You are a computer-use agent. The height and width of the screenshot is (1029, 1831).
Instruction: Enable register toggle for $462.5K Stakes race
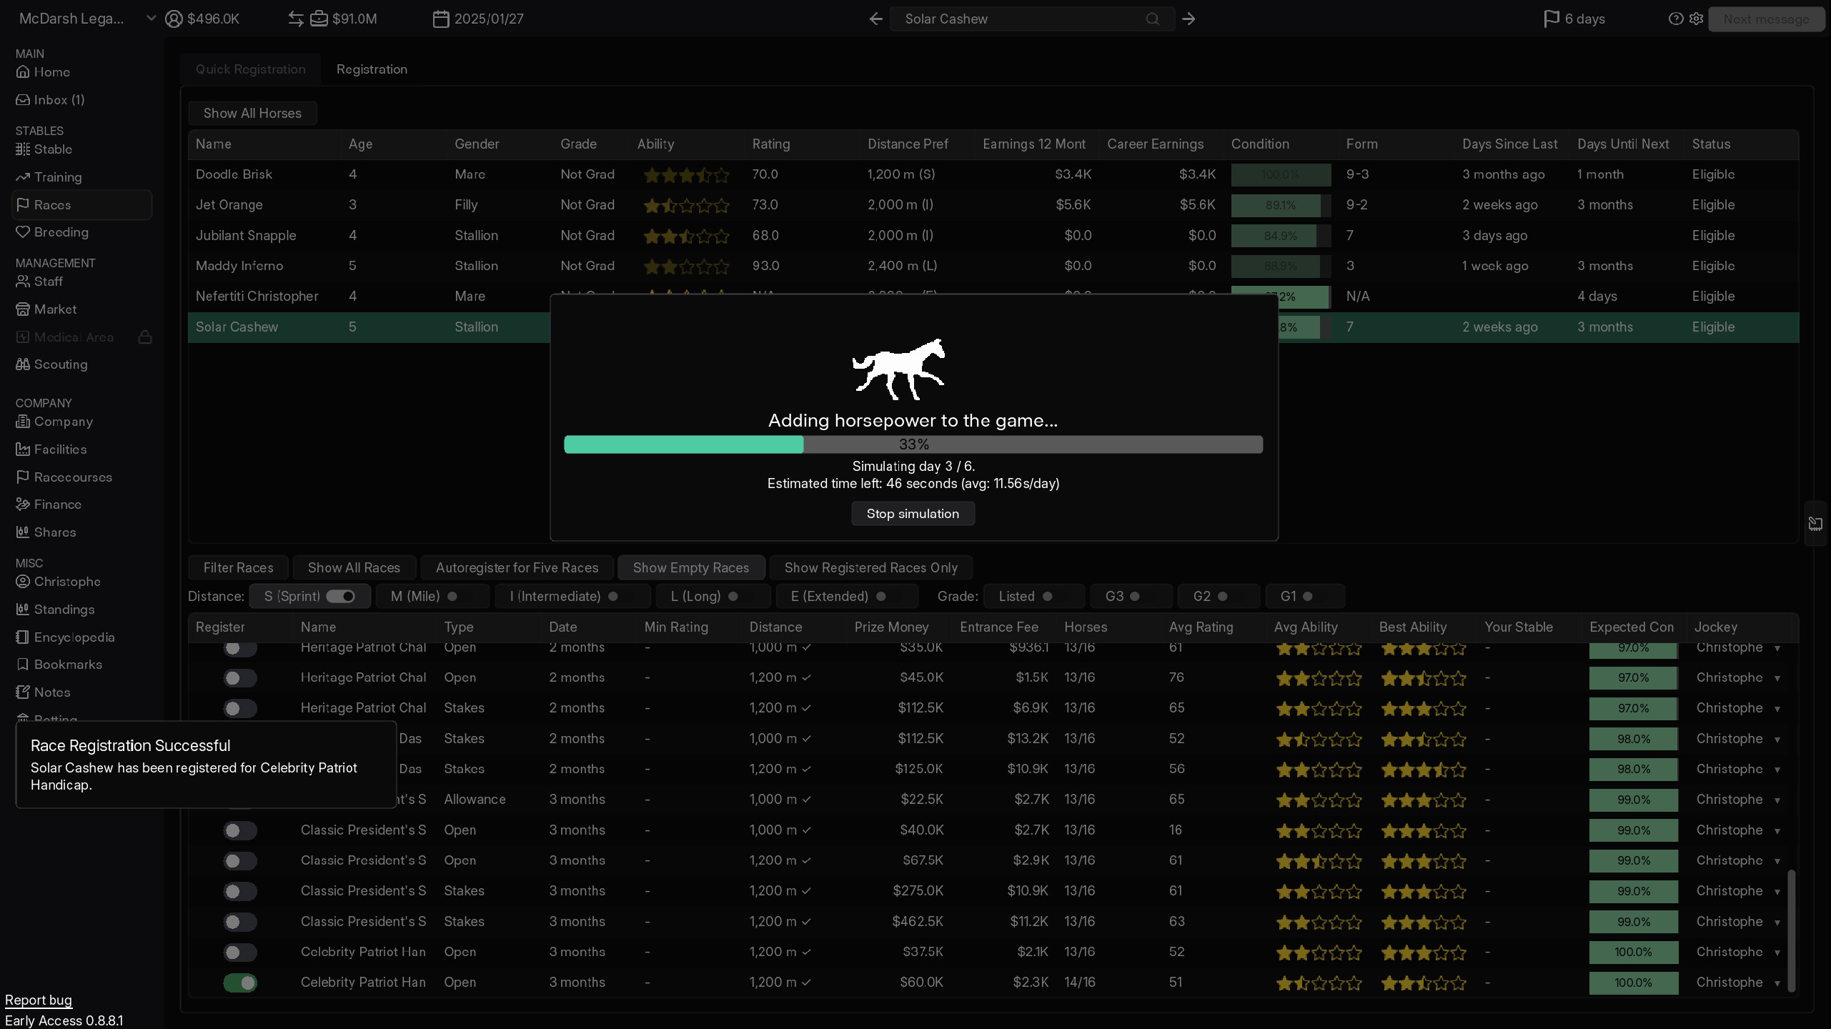point(240,922)
